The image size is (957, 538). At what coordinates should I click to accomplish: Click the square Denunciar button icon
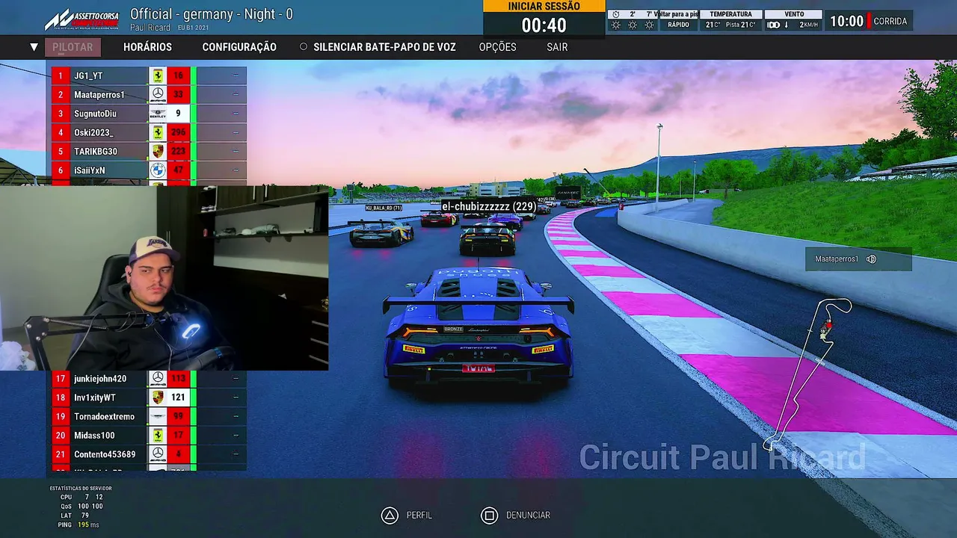click(489, 516)
